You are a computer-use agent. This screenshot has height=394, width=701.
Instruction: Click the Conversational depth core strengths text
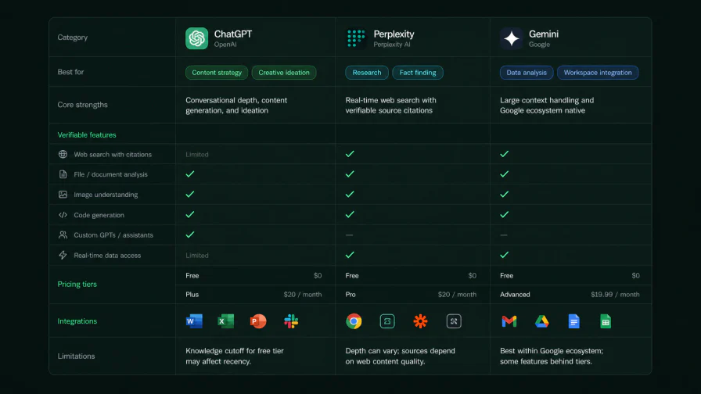[x=236, y=106]
